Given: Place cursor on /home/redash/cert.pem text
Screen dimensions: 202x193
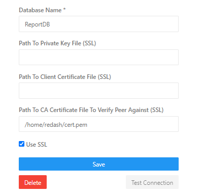Looking at the screenshot, I should pos(56,125).
